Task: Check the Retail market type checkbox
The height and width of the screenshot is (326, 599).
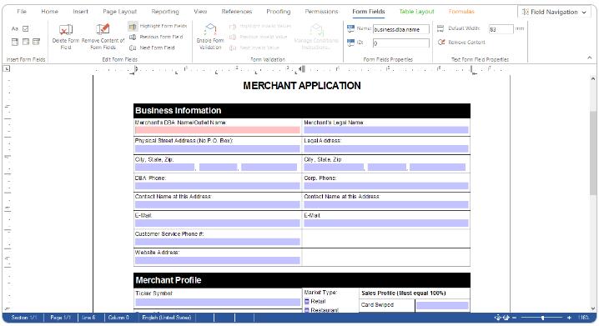Action: tap(307, 302)
